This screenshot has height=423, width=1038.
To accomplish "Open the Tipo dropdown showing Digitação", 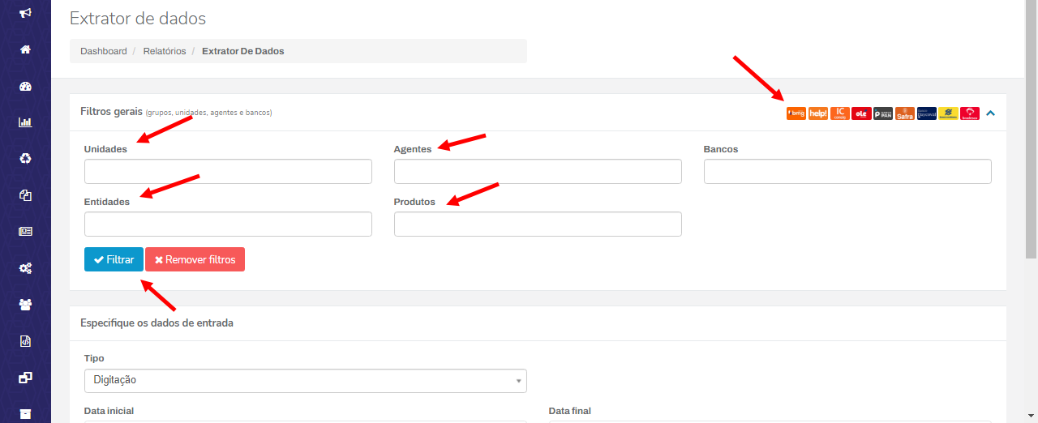I will pyautogui.click(x=306, y=380).
